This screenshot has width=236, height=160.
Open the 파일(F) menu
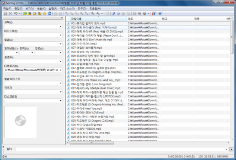[7, 9]
